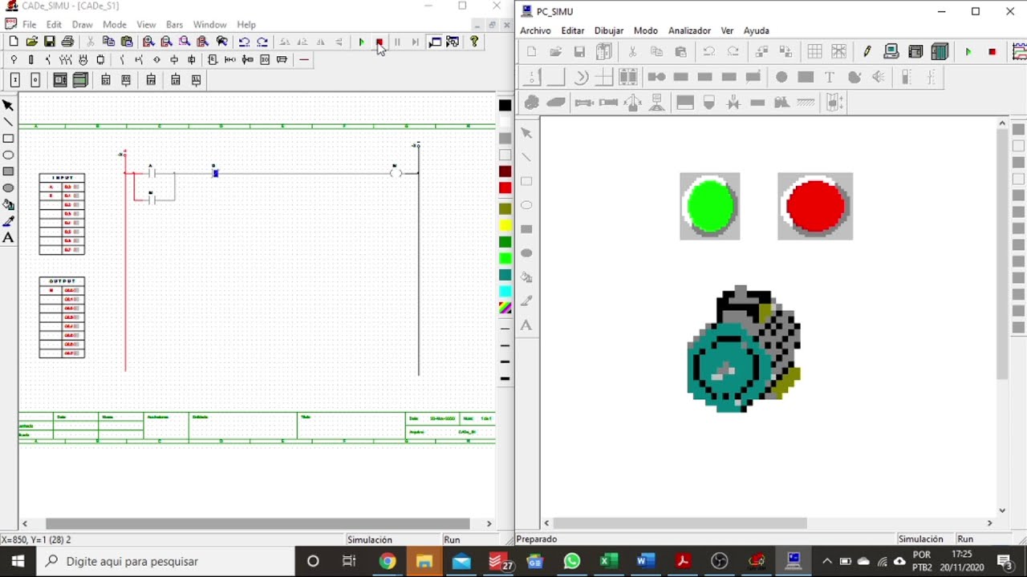Open the Analizador menu in PC_SIMU
This screenshot has width=1027, height=577.
[x=689, y=30]
